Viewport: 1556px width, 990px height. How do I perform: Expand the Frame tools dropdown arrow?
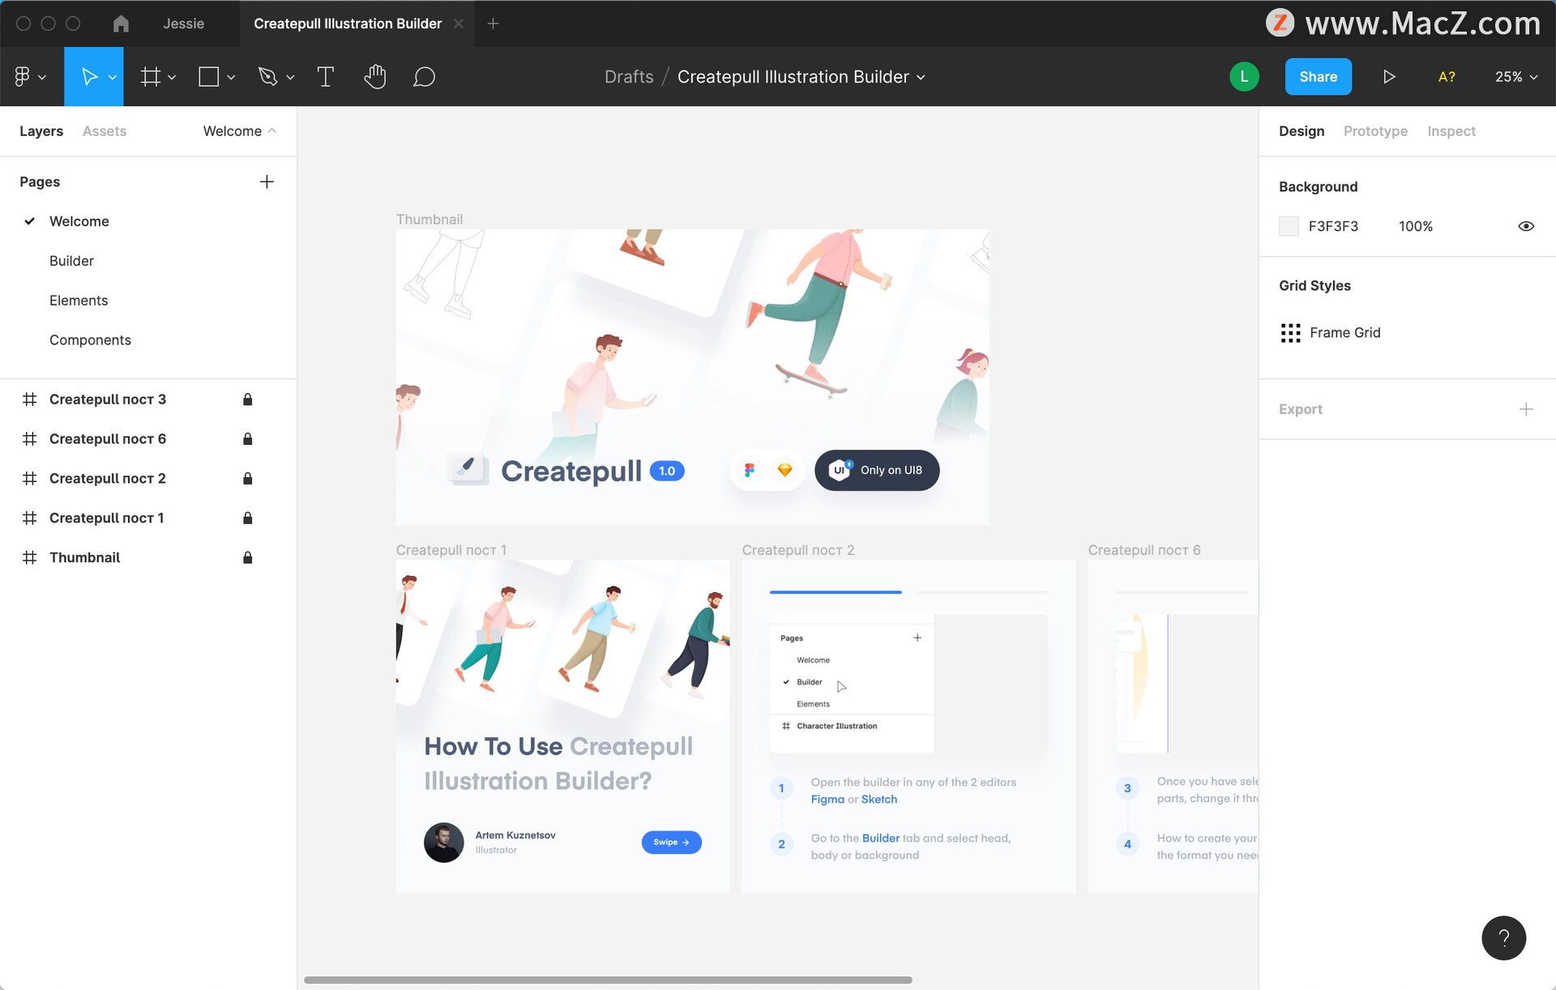(172, 78)
